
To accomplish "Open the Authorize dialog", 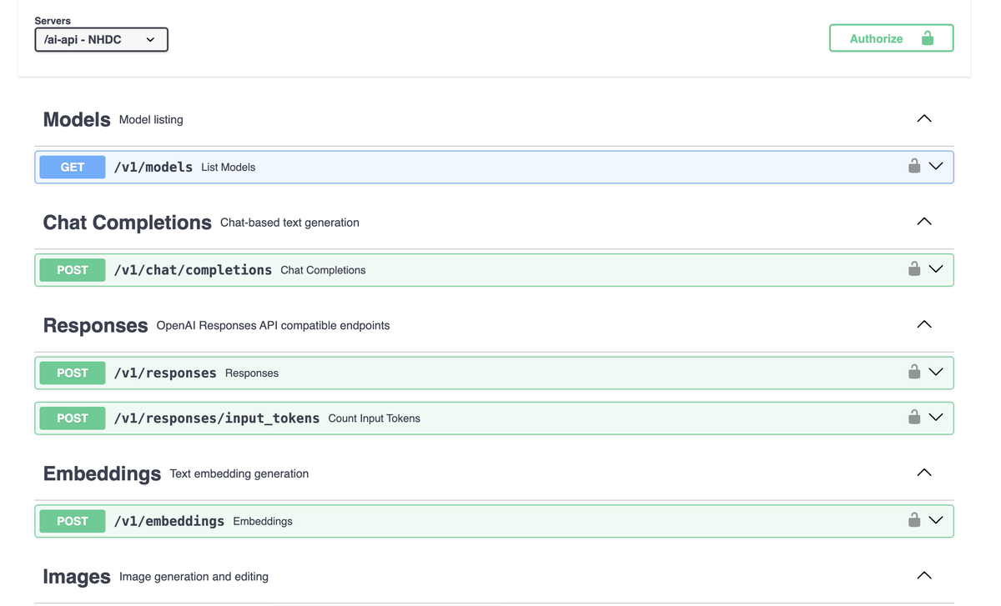I will tap(891, 38).
